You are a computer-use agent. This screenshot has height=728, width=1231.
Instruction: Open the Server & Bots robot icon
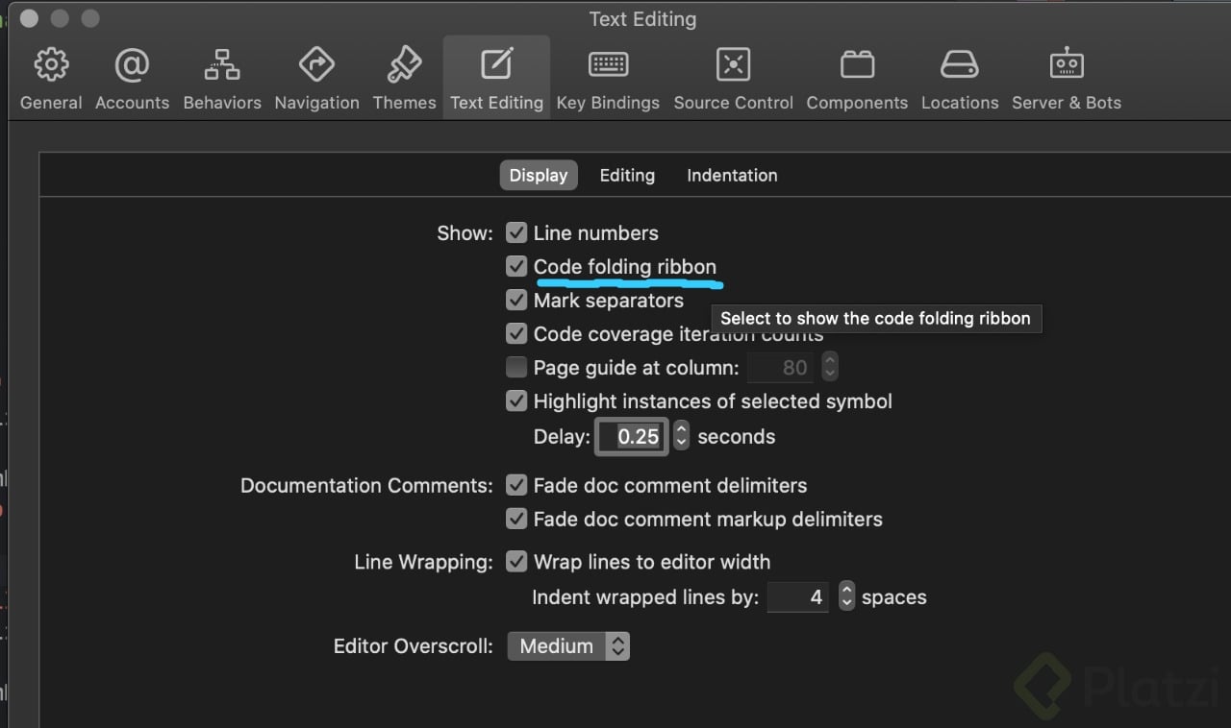pos(1067,65)
